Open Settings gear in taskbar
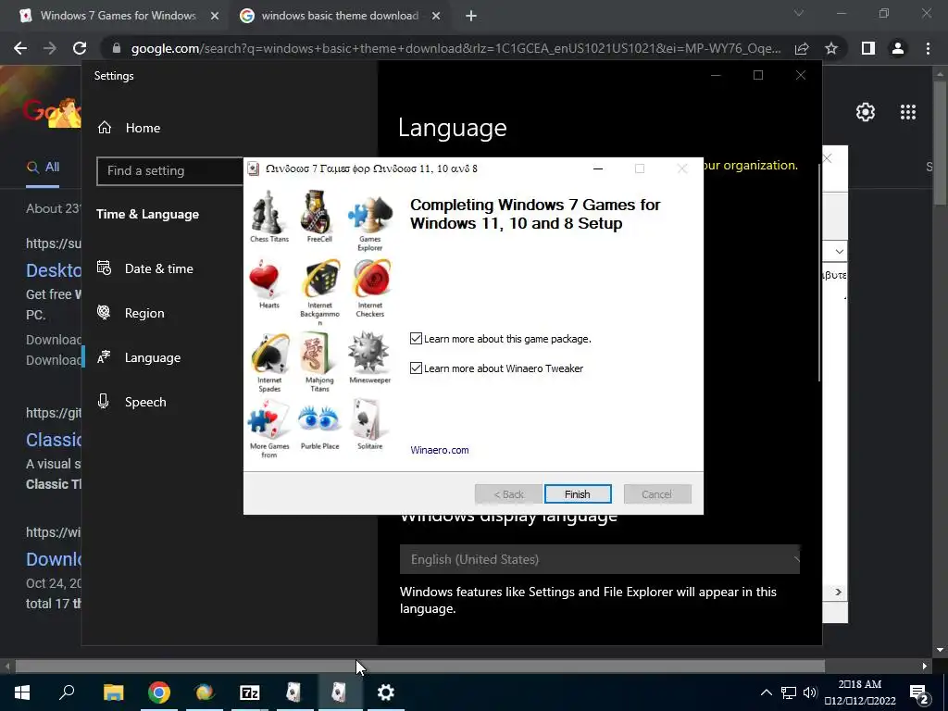Viewport: 948px width, 711px height. (x=386, y=692)
